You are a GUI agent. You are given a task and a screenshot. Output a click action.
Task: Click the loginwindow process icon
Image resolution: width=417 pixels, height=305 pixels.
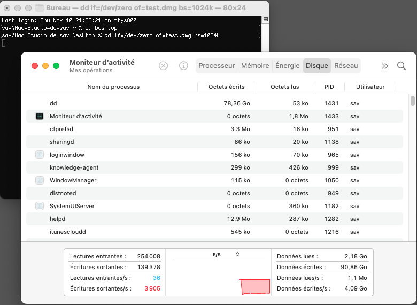40,155
